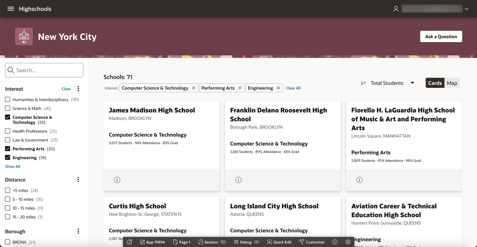Open developer toolbar settings gear
Screen dimensions: 477x247
click(348, 242)
